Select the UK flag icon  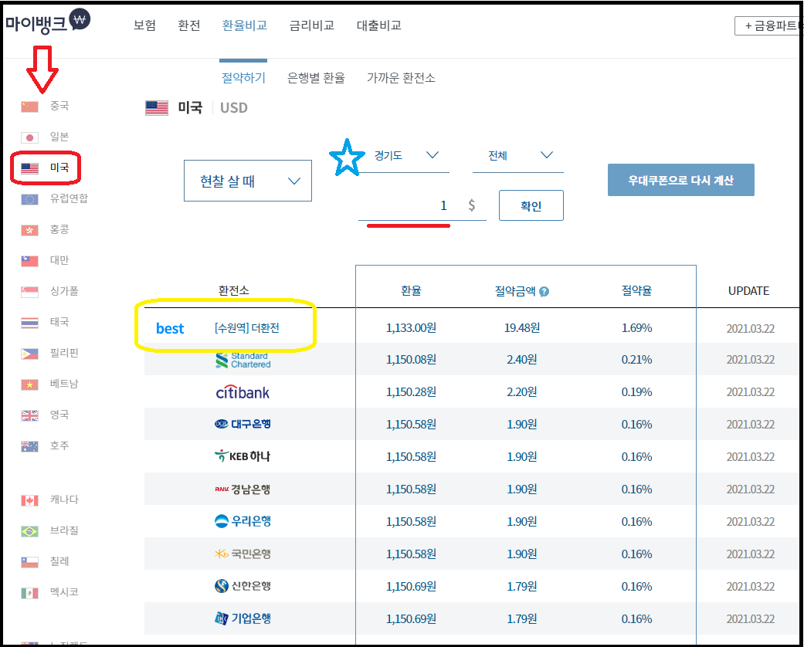click(x=30, y=415)
